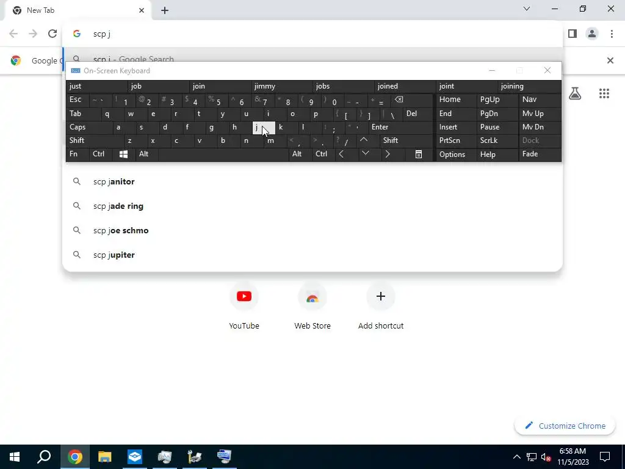Screen dimensions: 625x469
Task: Select suggestion "scp jupiter"
Action: (x=312, y=255)
